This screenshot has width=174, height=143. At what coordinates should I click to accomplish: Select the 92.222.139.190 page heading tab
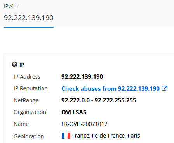(29, 18)
